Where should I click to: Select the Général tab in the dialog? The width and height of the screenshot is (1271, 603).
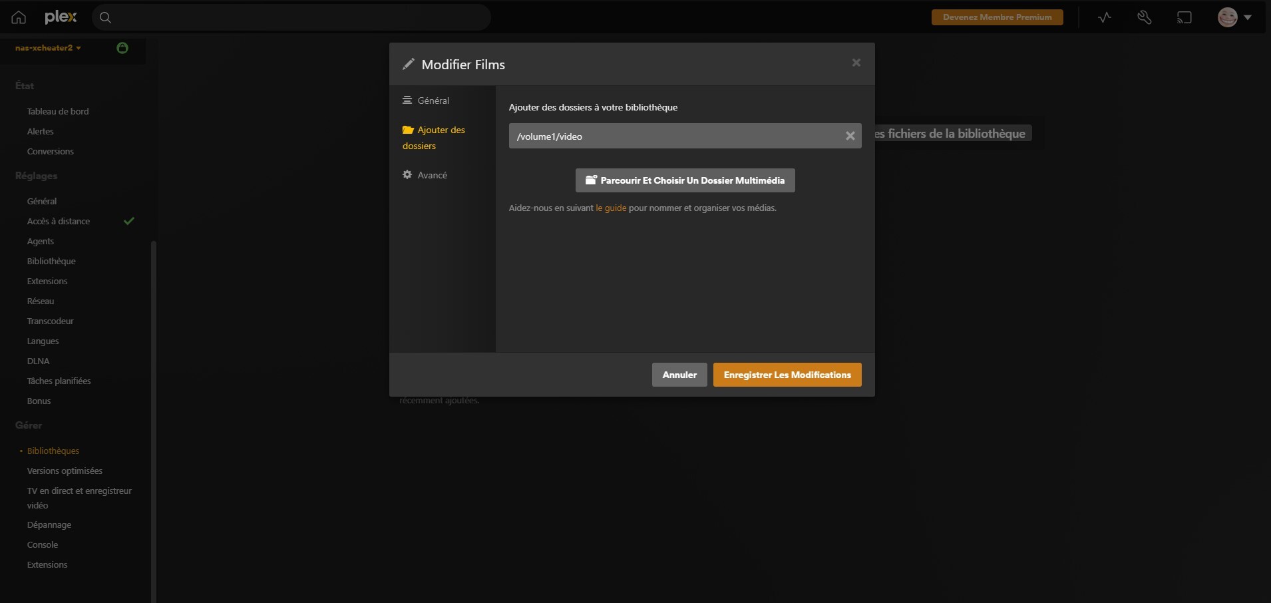pos(426,100)
